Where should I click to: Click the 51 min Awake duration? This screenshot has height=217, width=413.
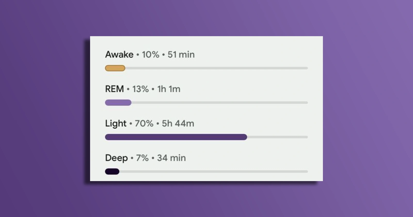(181, 55)
